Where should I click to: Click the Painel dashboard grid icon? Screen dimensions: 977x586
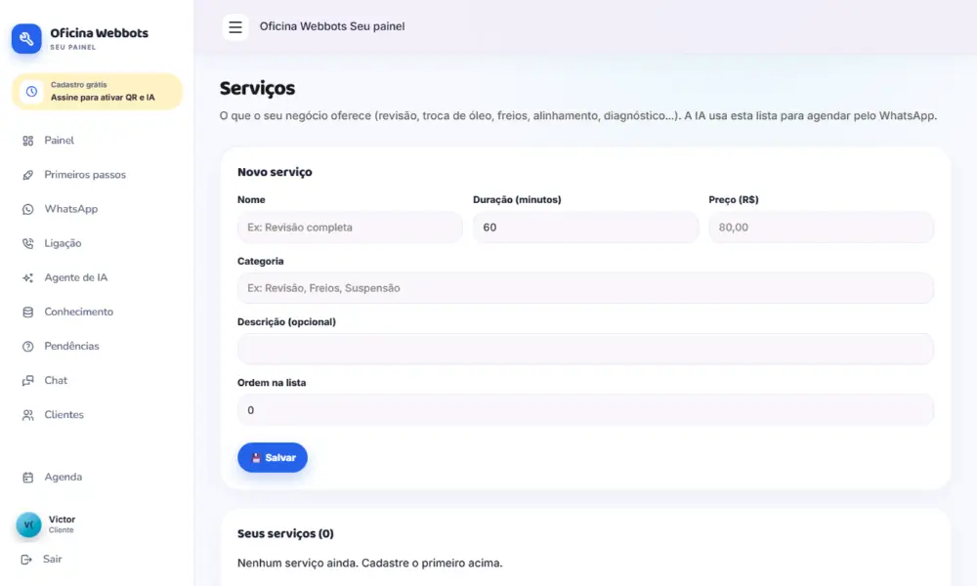[28, 141]
